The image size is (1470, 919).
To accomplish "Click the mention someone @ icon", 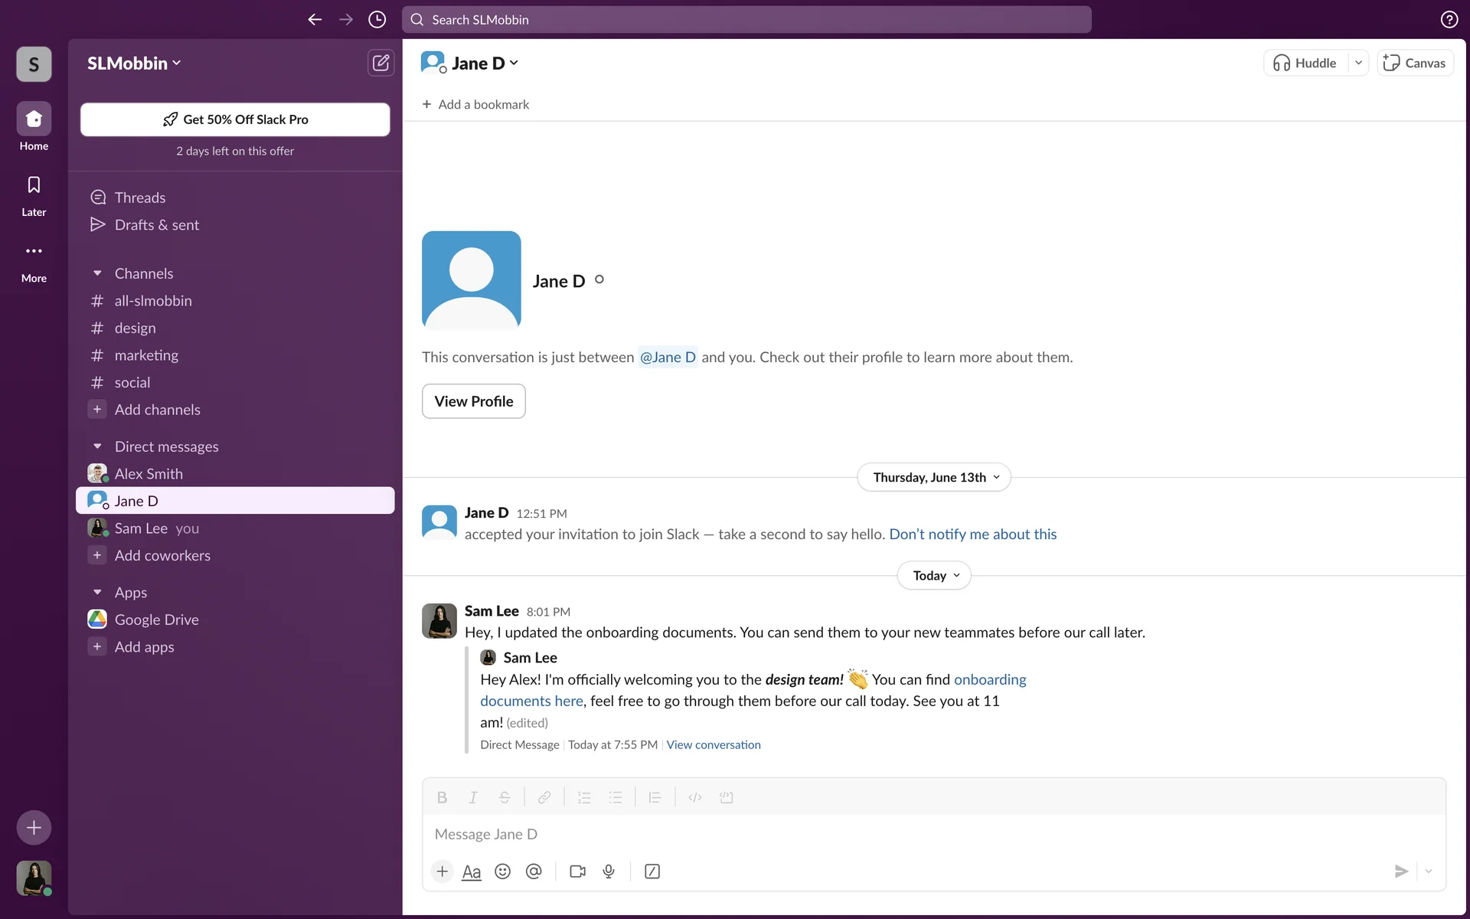I will tap(534, 872).
